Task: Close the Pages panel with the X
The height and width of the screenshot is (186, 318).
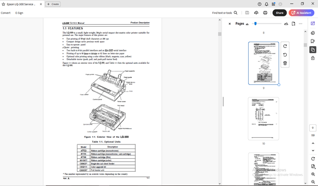Action: tap(230, 24)
